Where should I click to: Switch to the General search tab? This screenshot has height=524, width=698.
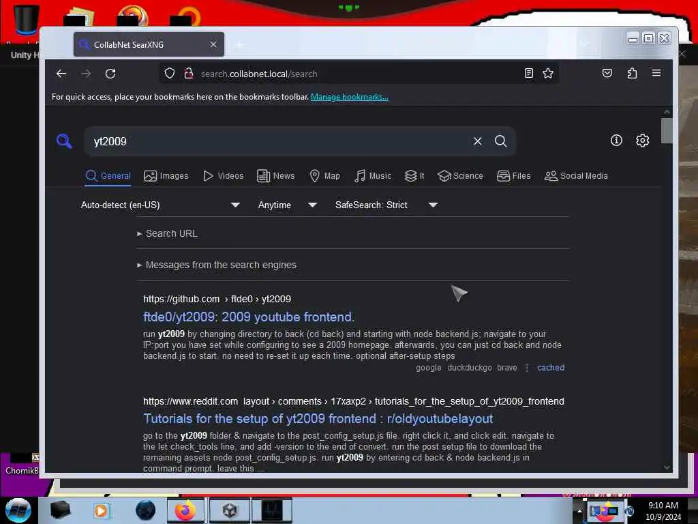pos(108,176)
